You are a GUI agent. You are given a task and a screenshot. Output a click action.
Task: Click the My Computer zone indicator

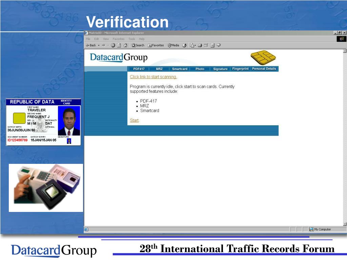tap(320, 229)
